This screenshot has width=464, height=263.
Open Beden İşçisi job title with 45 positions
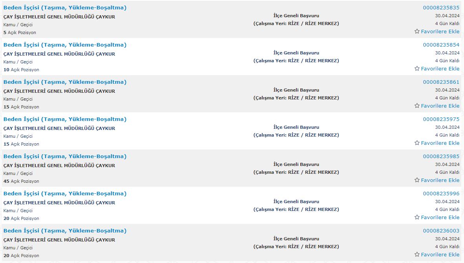click(x=65, y=157)
